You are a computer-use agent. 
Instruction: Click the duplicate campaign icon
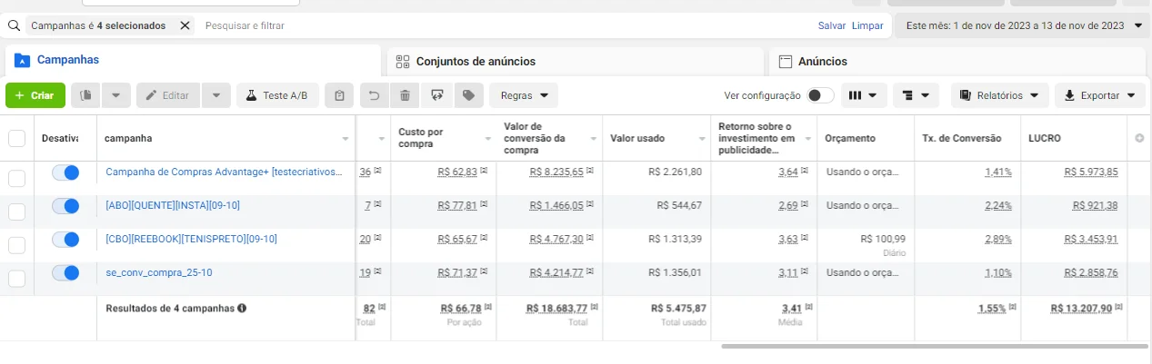point(85,95)
